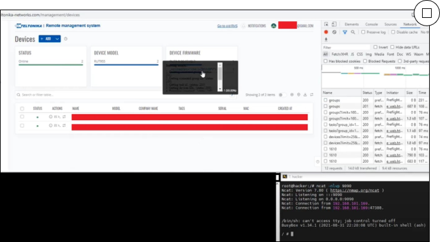Switch to the Console tab
The width and height of the screenshot is (440, 242).
click(x=371, y=24)
